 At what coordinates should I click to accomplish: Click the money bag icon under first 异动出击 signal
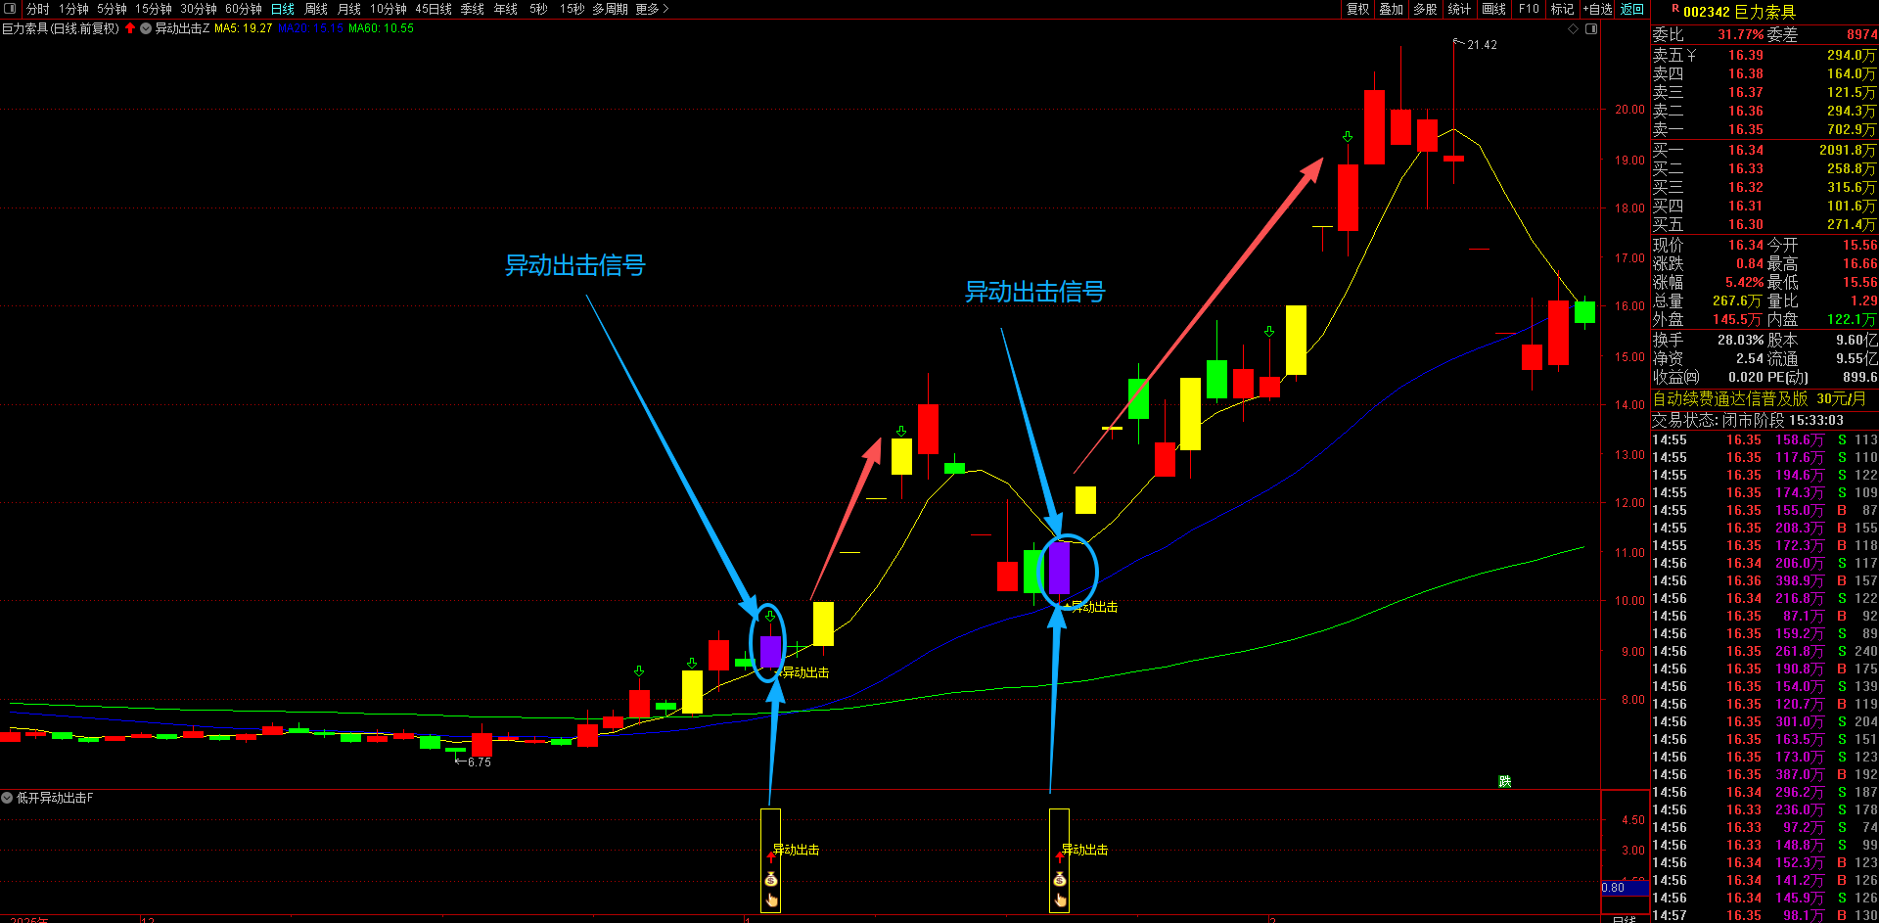[771, 879]
